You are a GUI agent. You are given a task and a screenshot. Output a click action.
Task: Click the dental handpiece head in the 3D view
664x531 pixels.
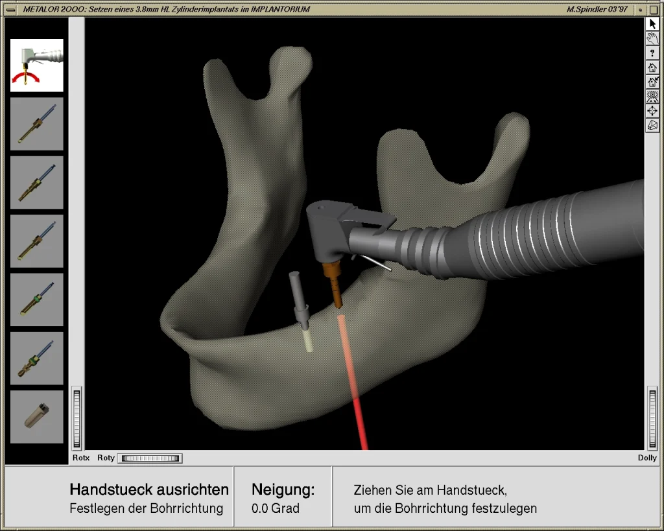click(x=328, y=233)
